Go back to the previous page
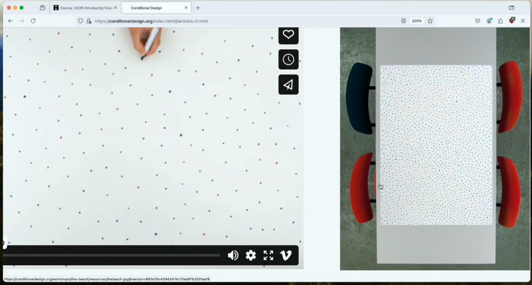 (10, 21)
